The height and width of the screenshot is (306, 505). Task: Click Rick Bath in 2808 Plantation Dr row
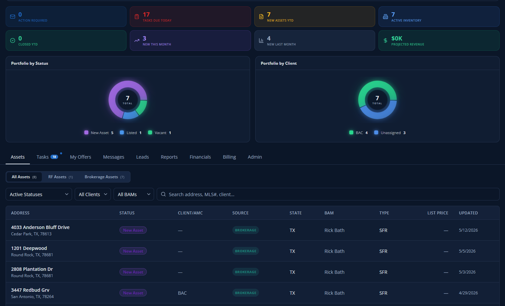tap(334, 272)
